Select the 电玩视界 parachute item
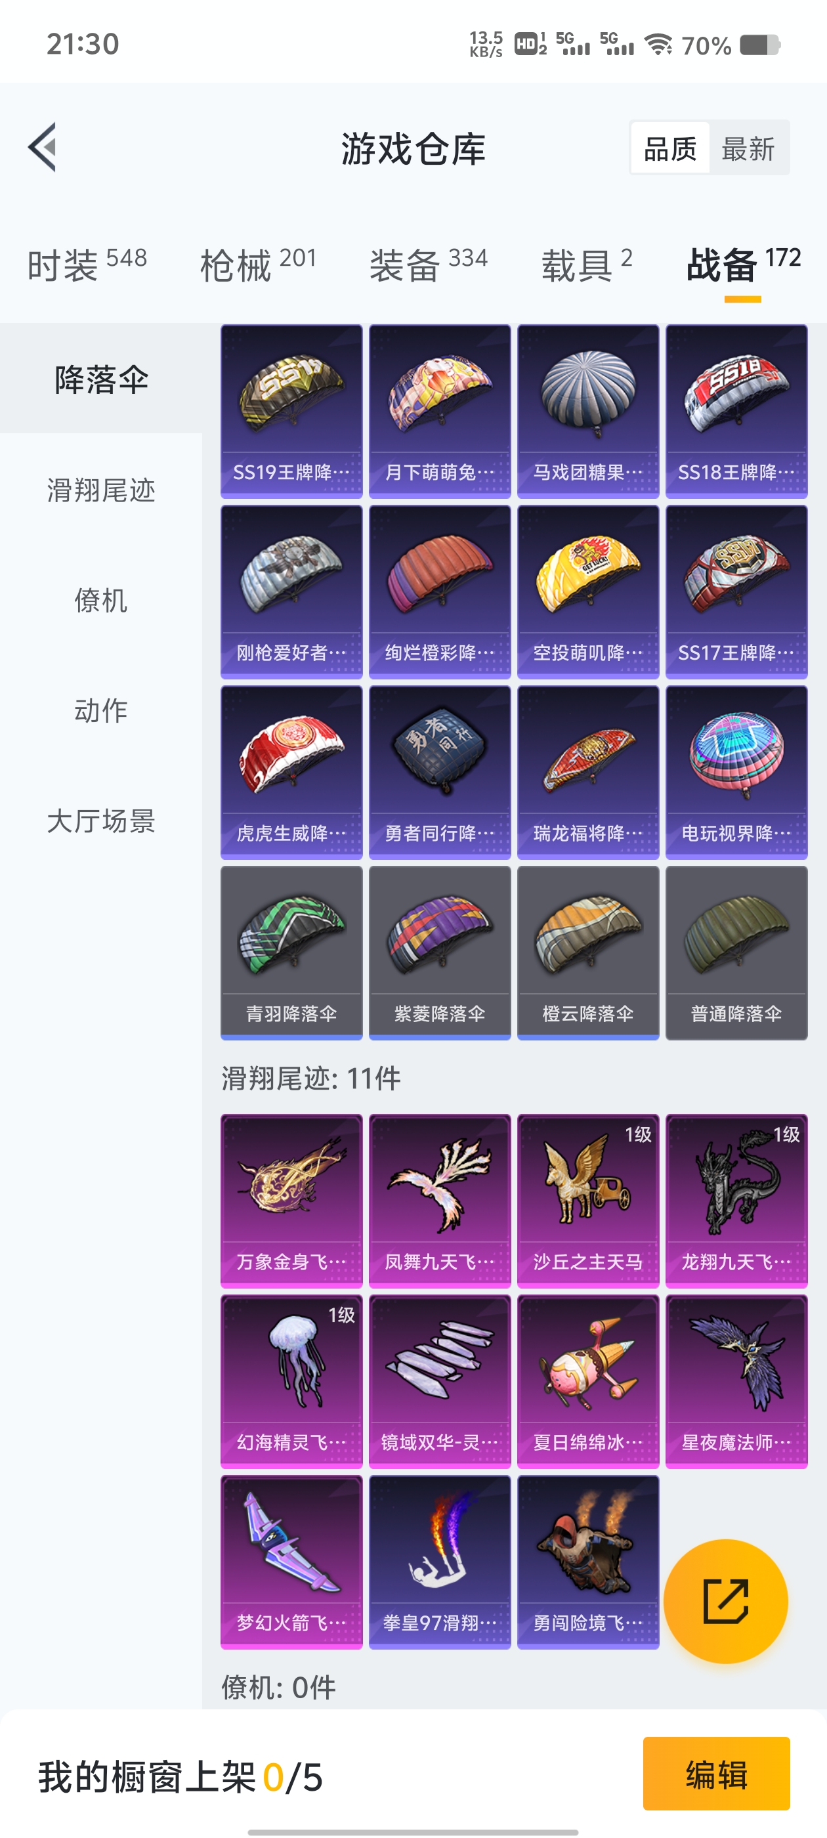Viewport: 827px width, 1838px height. click(736, 772)
